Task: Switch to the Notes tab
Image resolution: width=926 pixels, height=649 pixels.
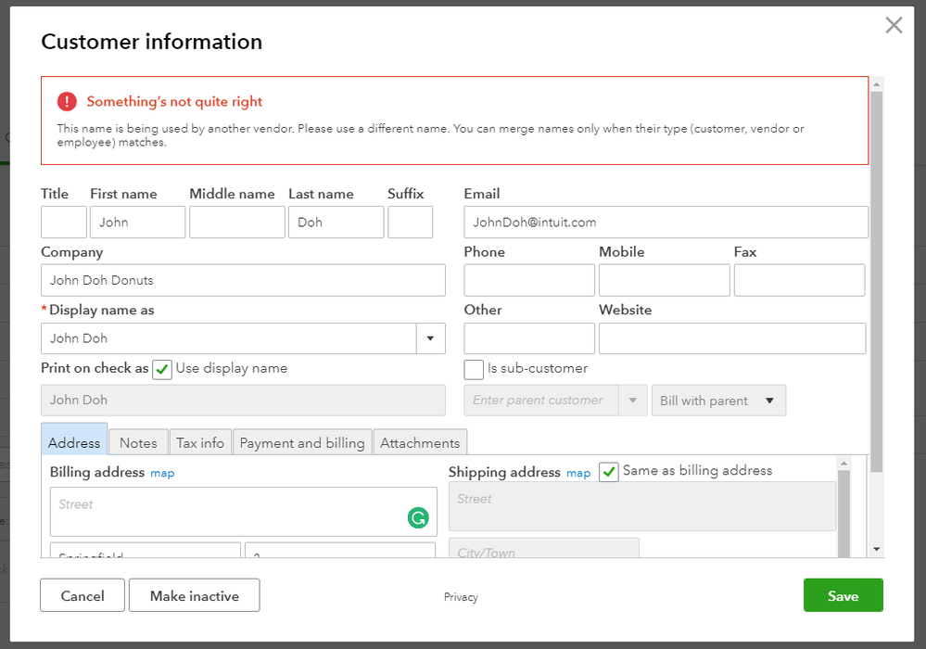Action: (x=138, y=443)
